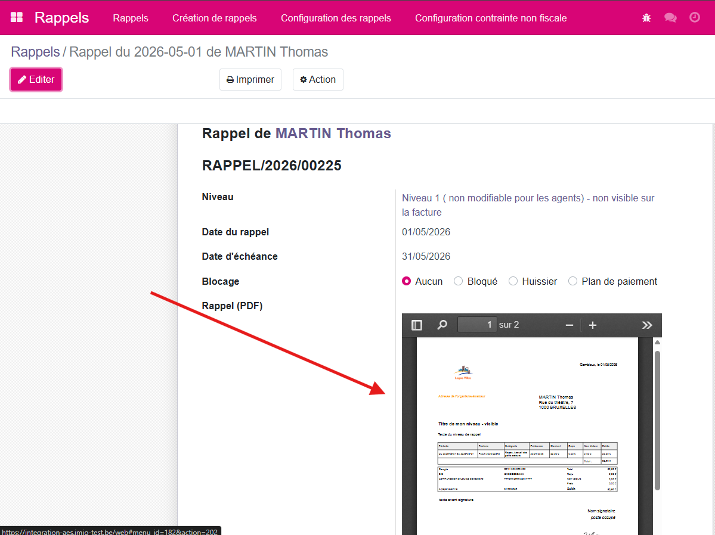Open the PDF search magnifier
This screenshot has height=535, width=715.
coord(442,325)
